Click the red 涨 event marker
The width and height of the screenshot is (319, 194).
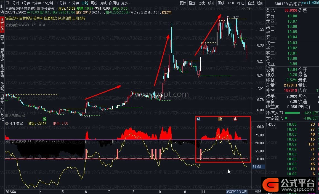(x=235, y=119)
